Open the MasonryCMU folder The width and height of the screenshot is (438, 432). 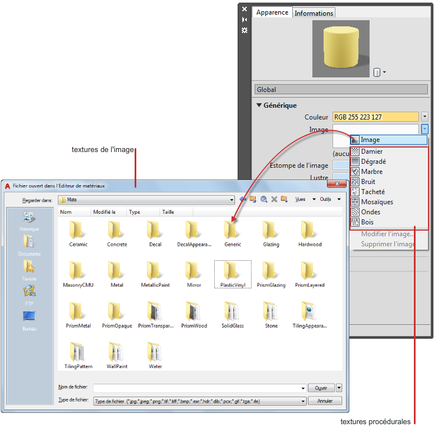(x=78, y=274)
